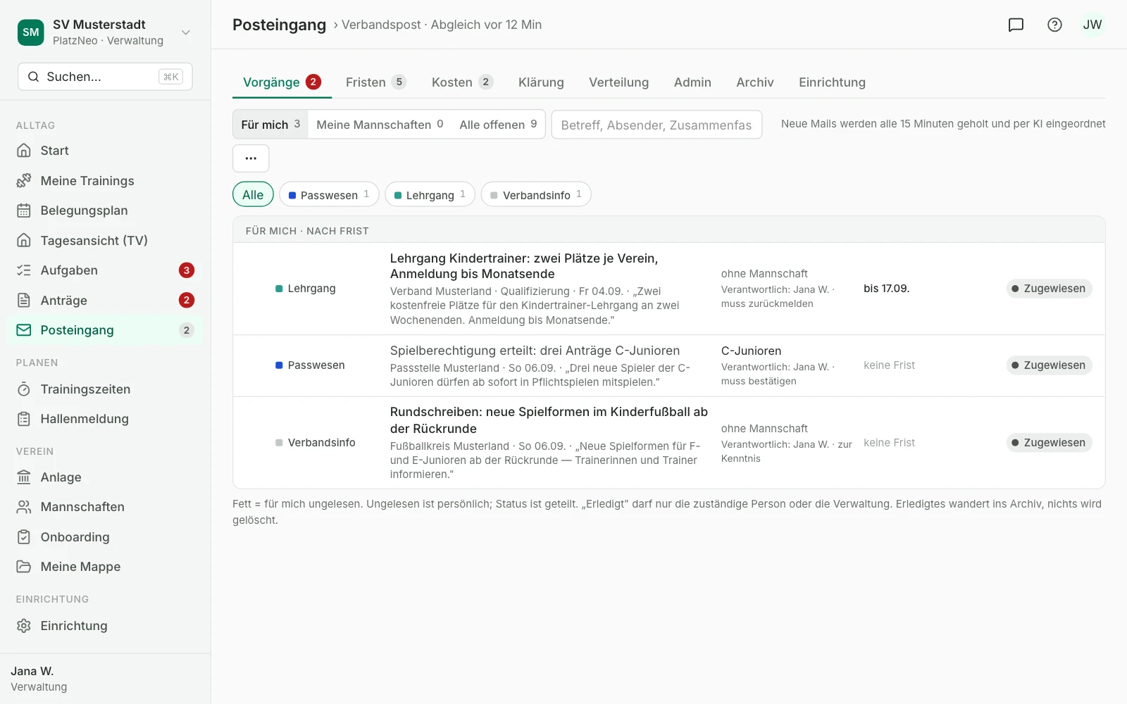
Task: Click Zugewiesen status in Lehrgang row
Action: pos(1049,289)
